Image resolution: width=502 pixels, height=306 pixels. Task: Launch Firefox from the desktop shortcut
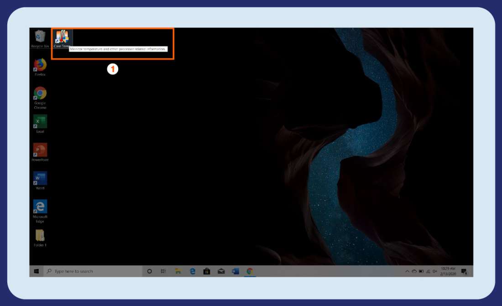tap(40, 66)
